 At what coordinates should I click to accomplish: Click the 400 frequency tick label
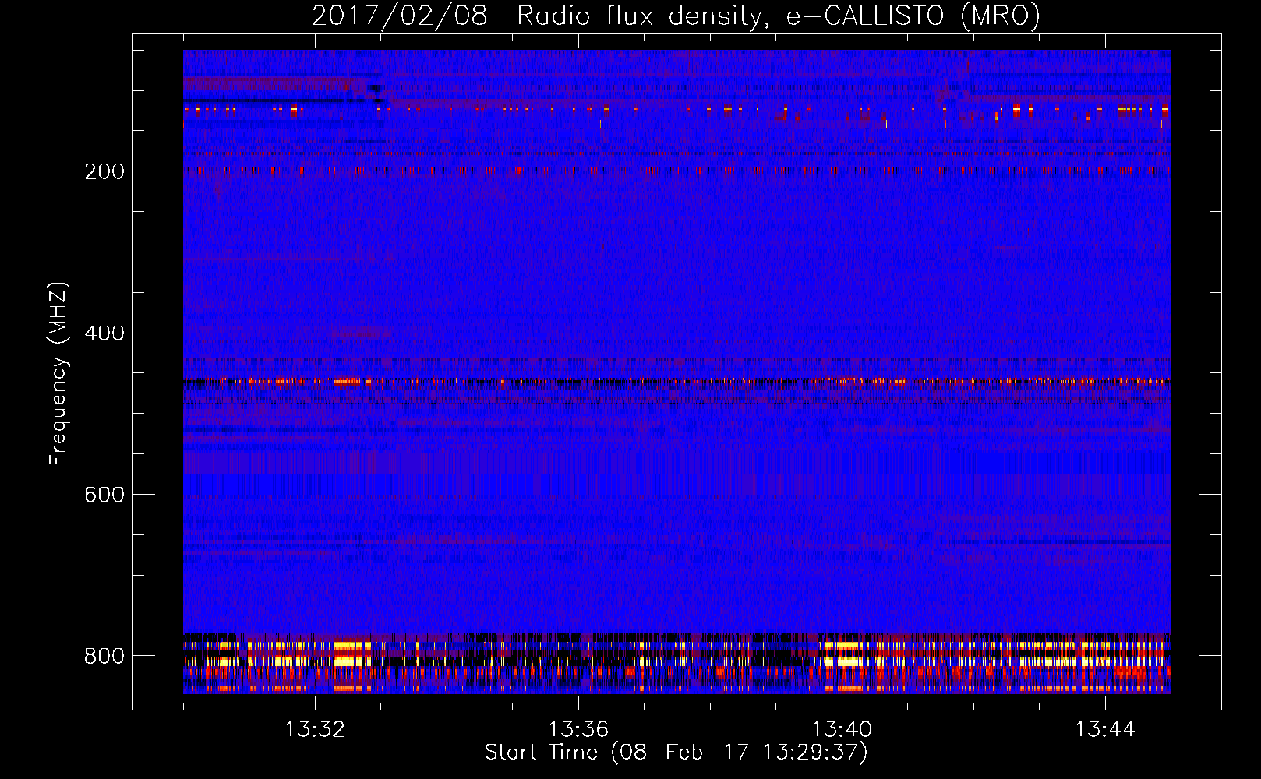click(104, 333)
